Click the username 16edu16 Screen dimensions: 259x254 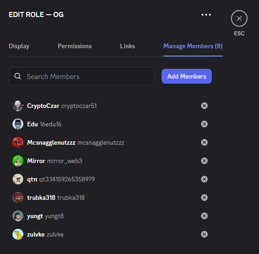(x=51, y=124)
